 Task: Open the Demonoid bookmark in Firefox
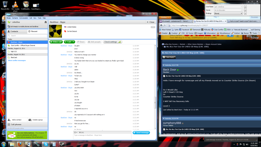195,29
